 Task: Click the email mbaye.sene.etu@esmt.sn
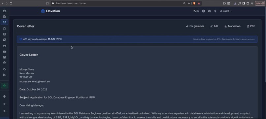tap(35, 81)
